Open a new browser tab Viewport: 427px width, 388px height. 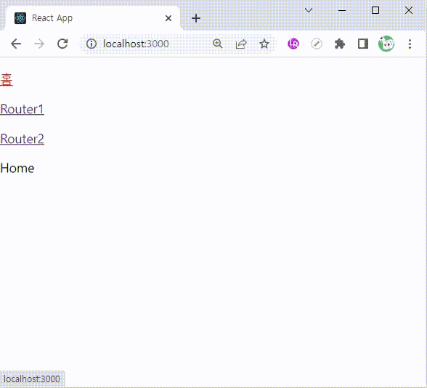[196, 18]
